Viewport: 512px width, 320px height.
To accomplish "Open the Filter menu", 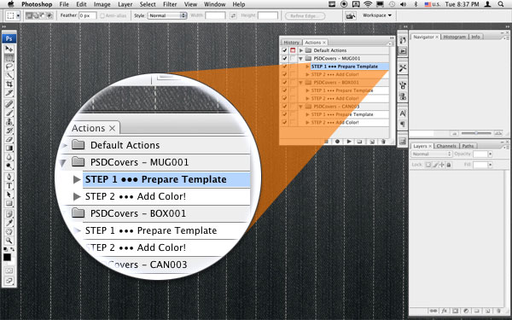I will [170, 4].
